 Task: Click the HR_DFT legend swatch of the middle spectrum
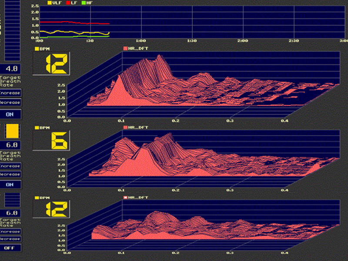[x=125, y=127]
